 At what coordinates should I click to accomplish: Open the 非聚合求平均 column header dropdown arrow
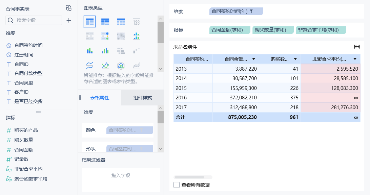tap(355, 59)
